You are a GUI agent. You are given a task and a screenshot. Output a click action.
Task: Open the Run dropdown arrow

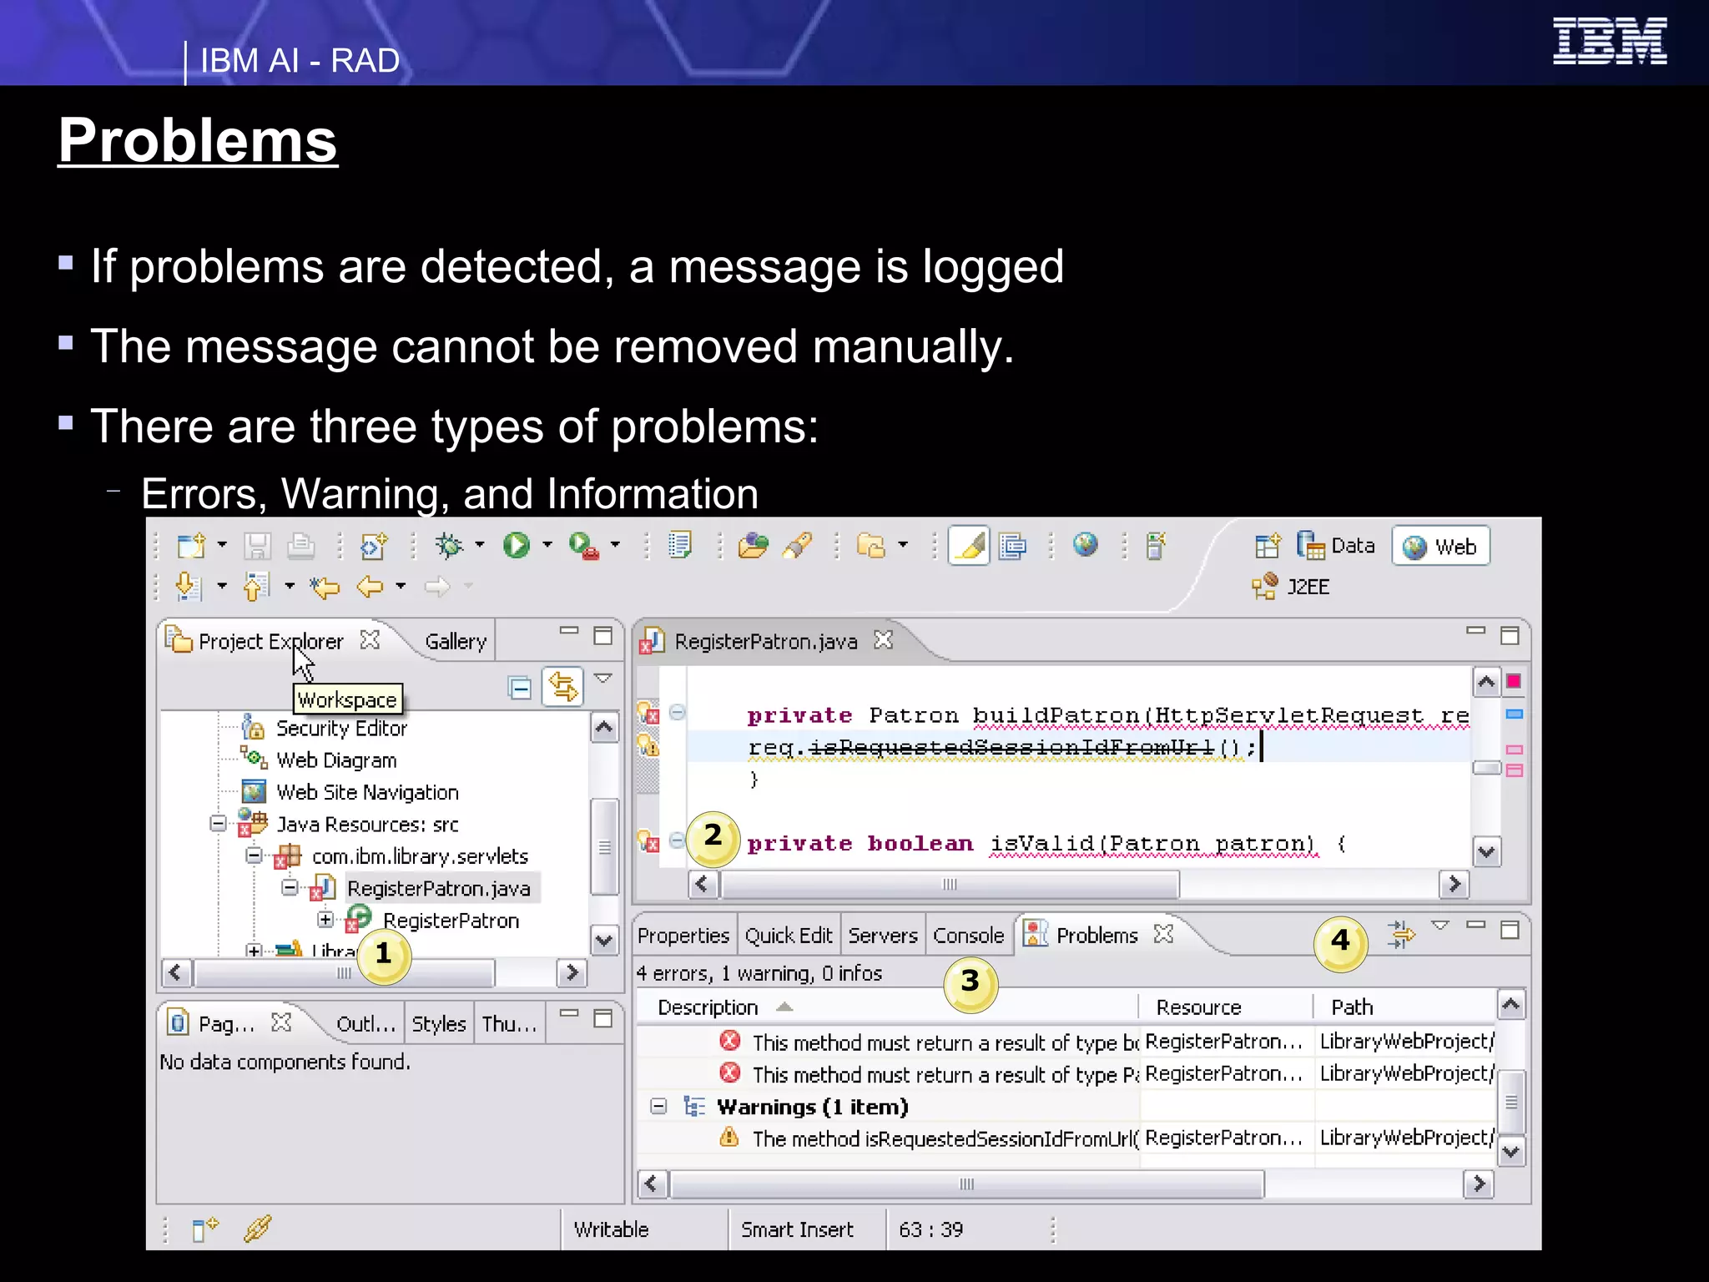tap(547, 545)
